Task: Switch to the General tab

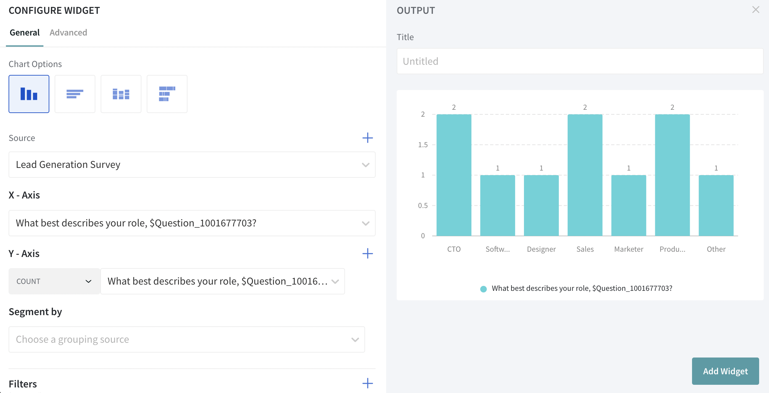Action: coord(25,33)
